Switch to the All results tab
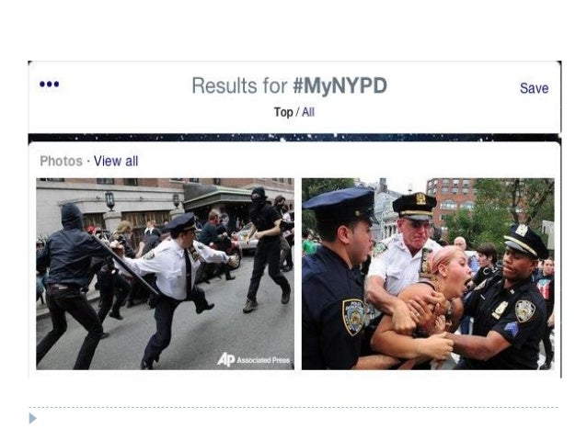Viewport: 587px width, 440px height. click(308, 112)
